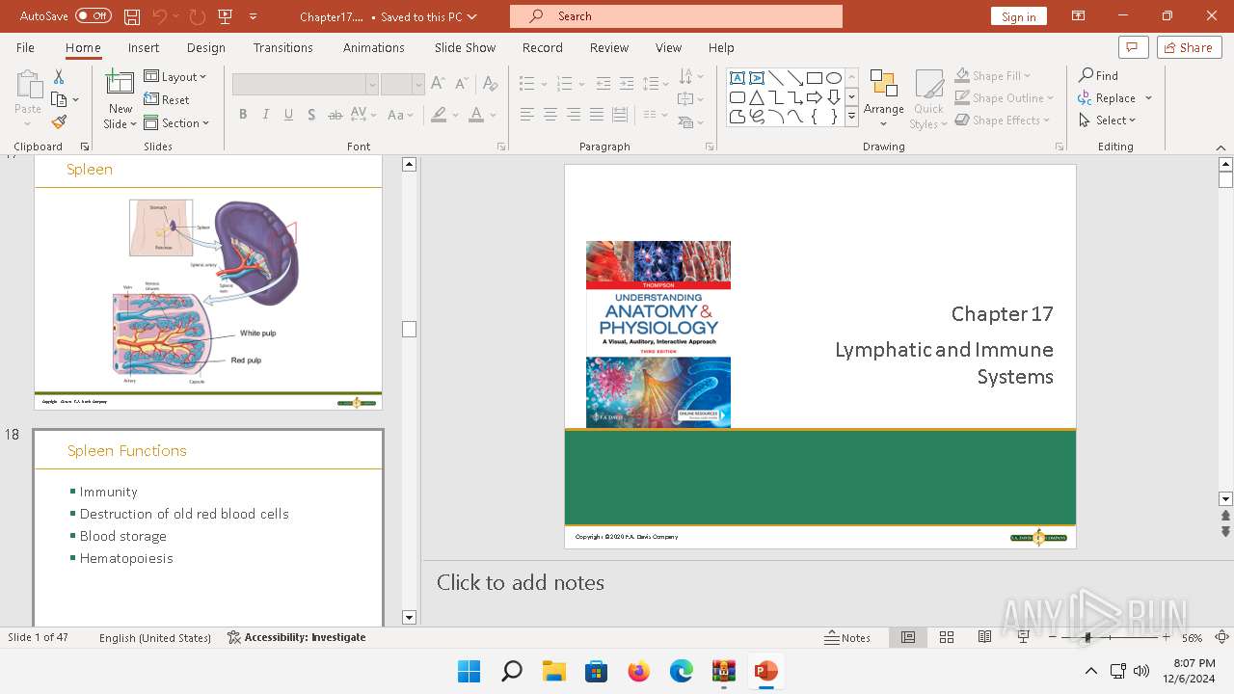Open Quick Styles gallery
The height and width of the screenshot is (694, 1234).
click(928, 99)
